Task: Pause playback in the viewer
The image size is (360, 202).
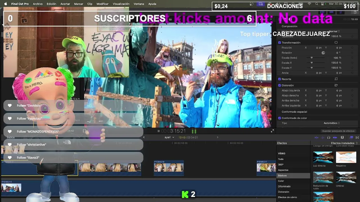Action: tap(158, 131)
